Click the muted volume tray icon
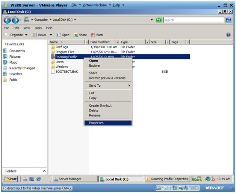The image size is (236, 193). pyautogui.click(x=213, y=179)
